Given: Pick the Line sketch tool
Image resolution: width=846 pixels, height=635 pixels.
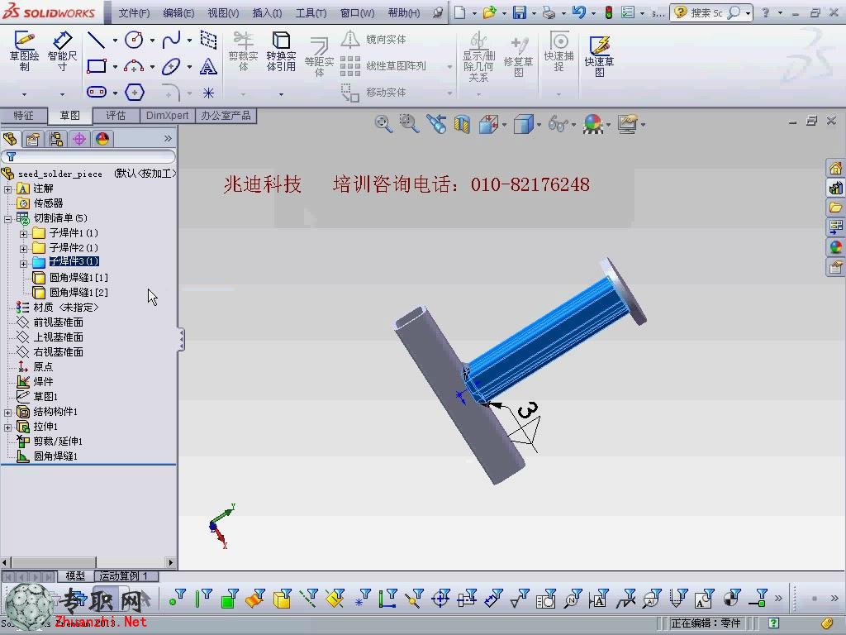Looking at the screenshot, I should tap(97, 40).
